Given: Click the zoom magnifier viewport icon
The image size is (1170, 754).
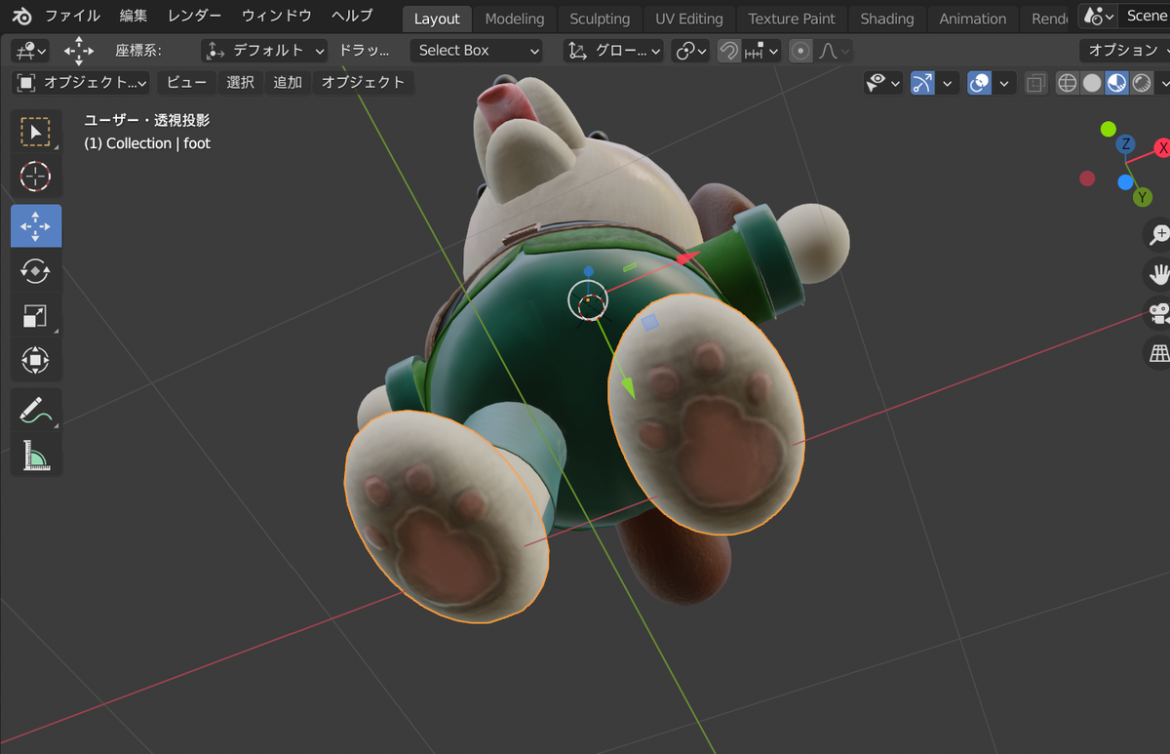Looking at the screenshot, I should (x=1159, y=234).
